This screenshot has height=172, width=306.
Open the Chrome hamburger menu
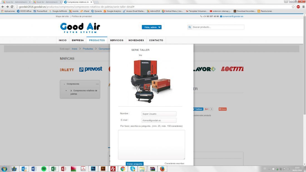(x=303, y=7)
